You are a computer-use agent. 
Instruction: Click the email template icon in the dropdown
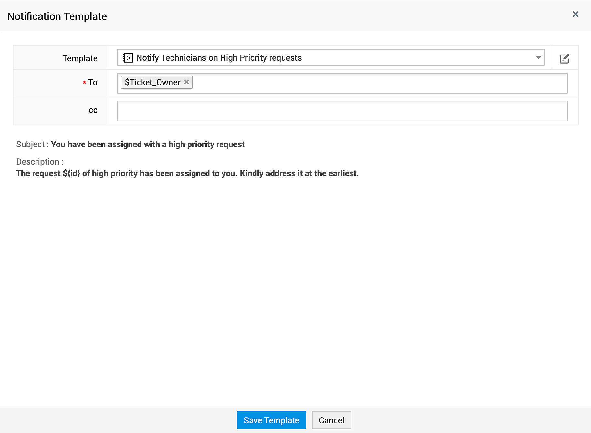point(128,58)
